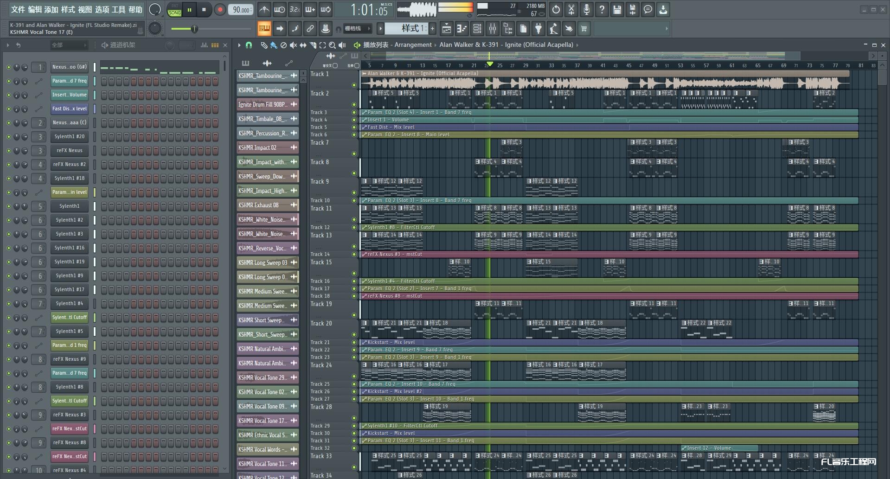Toggle typing keyboard to piano icon
Image resolution: width=890 pixels, height=479 pixels.
point(264,29)
